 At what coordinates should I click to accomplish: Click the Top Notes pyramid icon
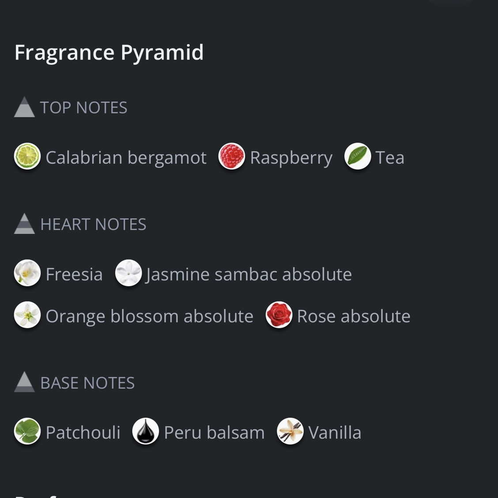click(24, 107)
